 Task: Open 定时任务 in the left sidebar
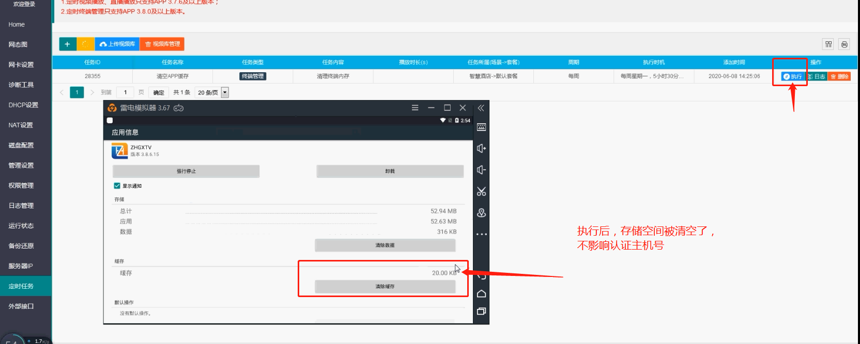coord(21,286)
